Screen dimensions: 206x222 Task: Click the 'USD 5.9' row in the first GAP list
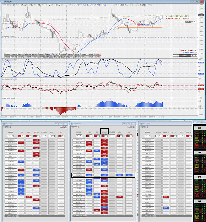pos(200,134)
